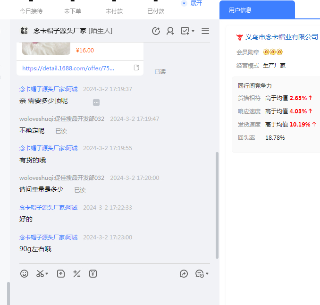
Task: Click 响应速度 value 4.03%
Action: tap(298, 111)
